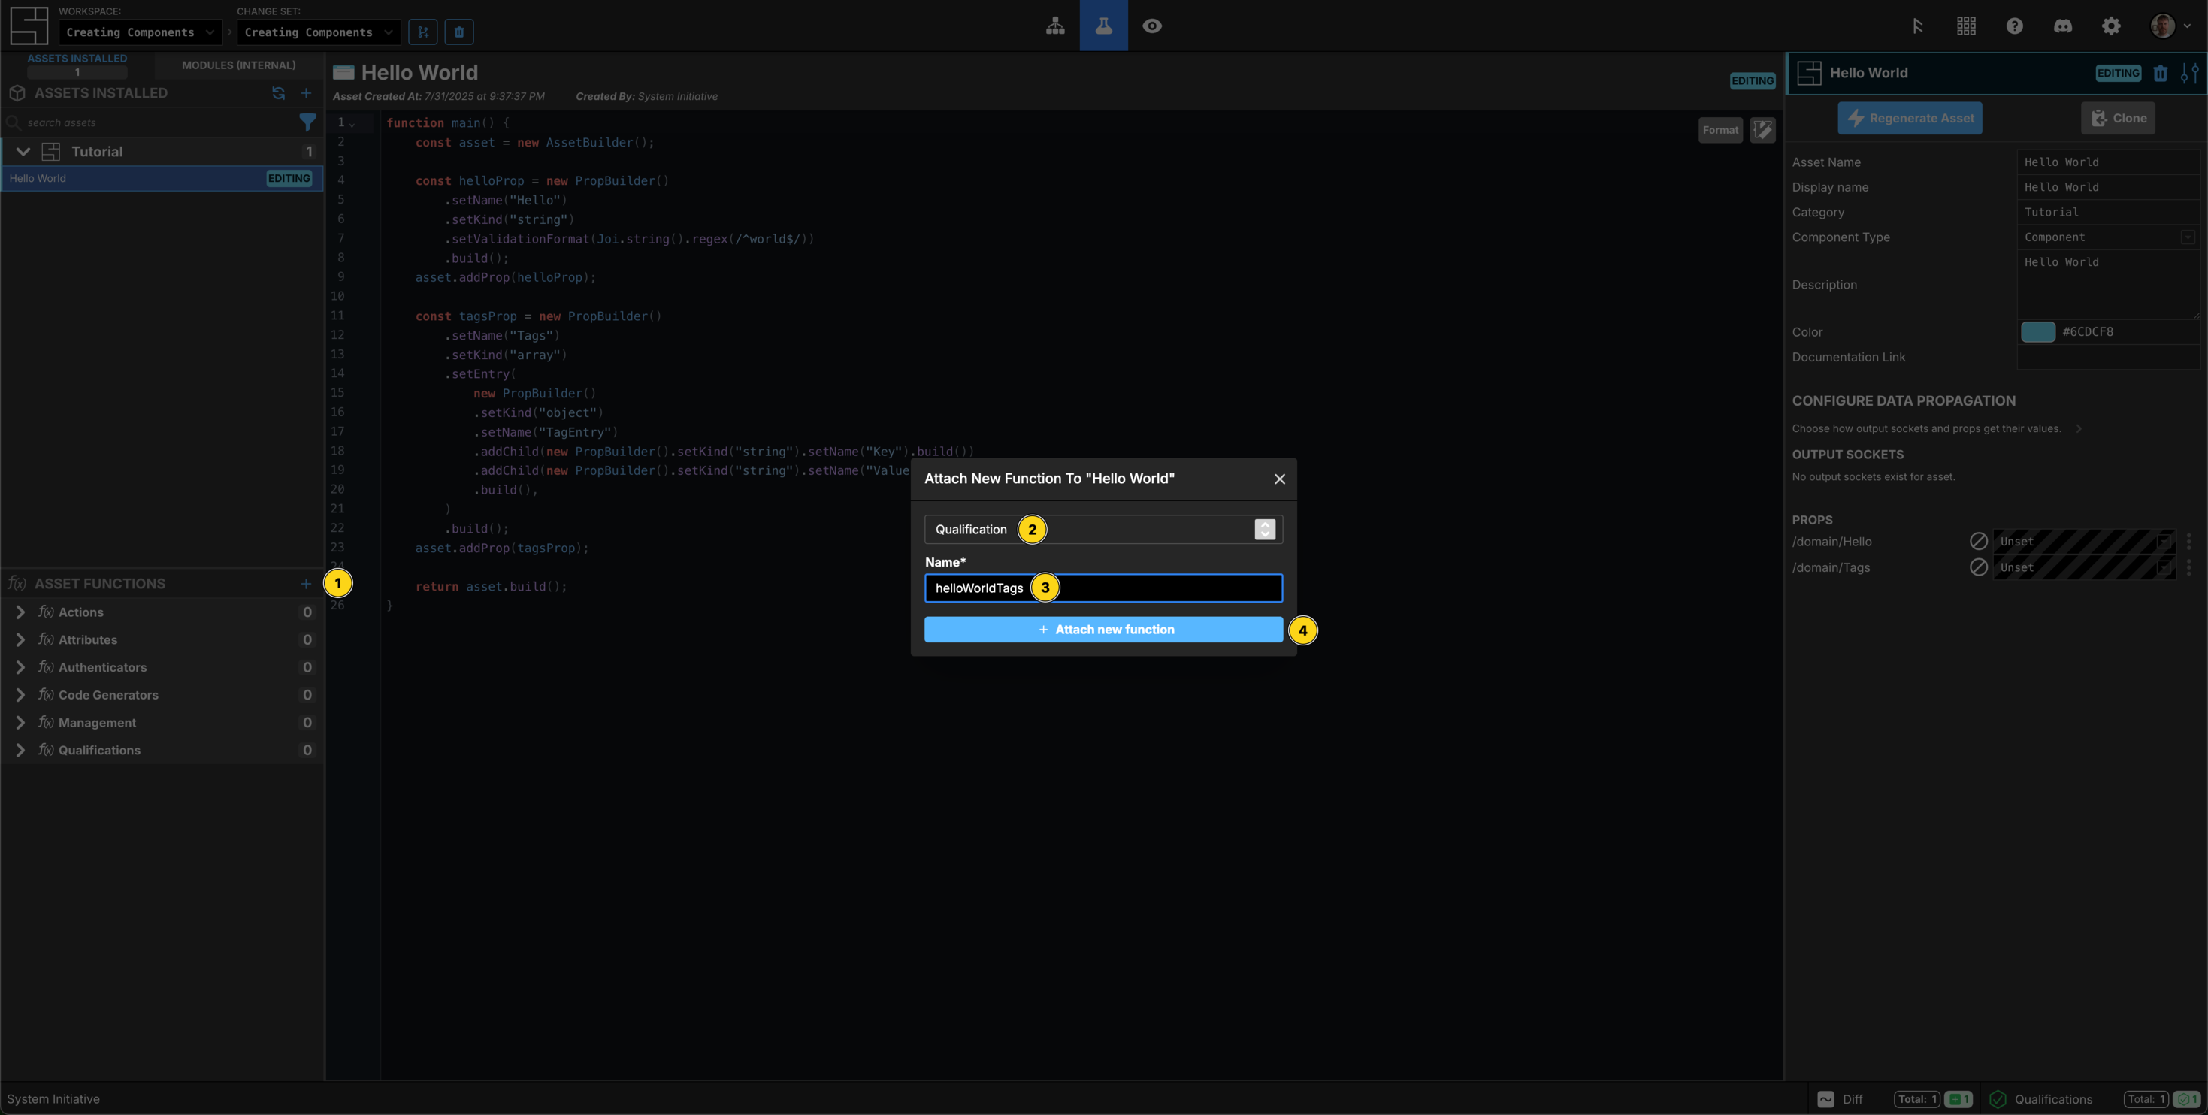The height and width of the screenshot is (1115, 2208).
Task: Click the Documentation Link field
Action: (x=2109, y=358)
